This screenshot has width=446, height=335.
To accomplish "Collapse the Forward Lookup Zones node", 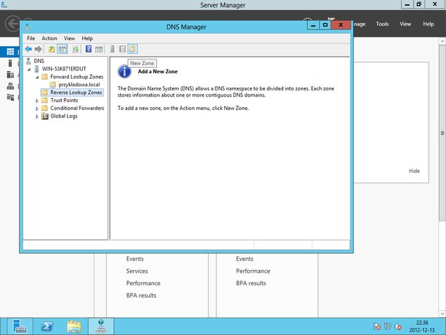I will [x=37, y=77].
